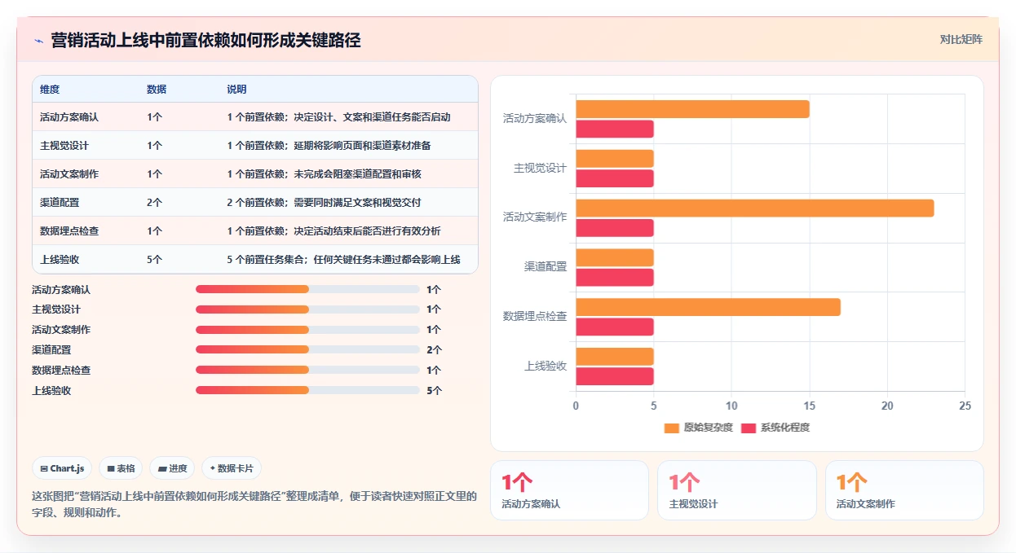Click the 上线验收 progress bar

pyautogui.click(x=307, y=390)
